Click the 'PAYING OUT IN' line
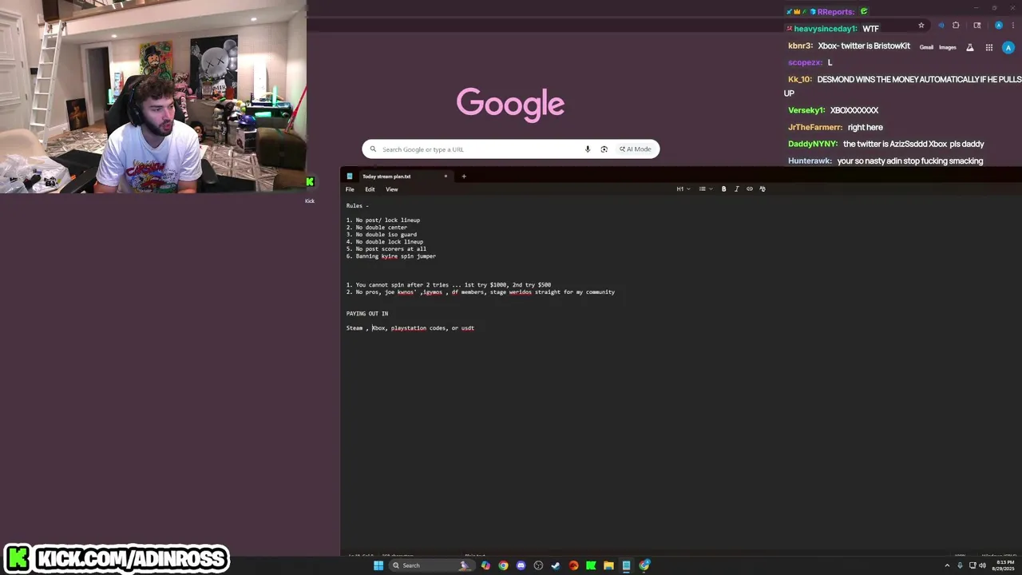The height and width of the screenshot is (575, 1022). pos(367,314)
